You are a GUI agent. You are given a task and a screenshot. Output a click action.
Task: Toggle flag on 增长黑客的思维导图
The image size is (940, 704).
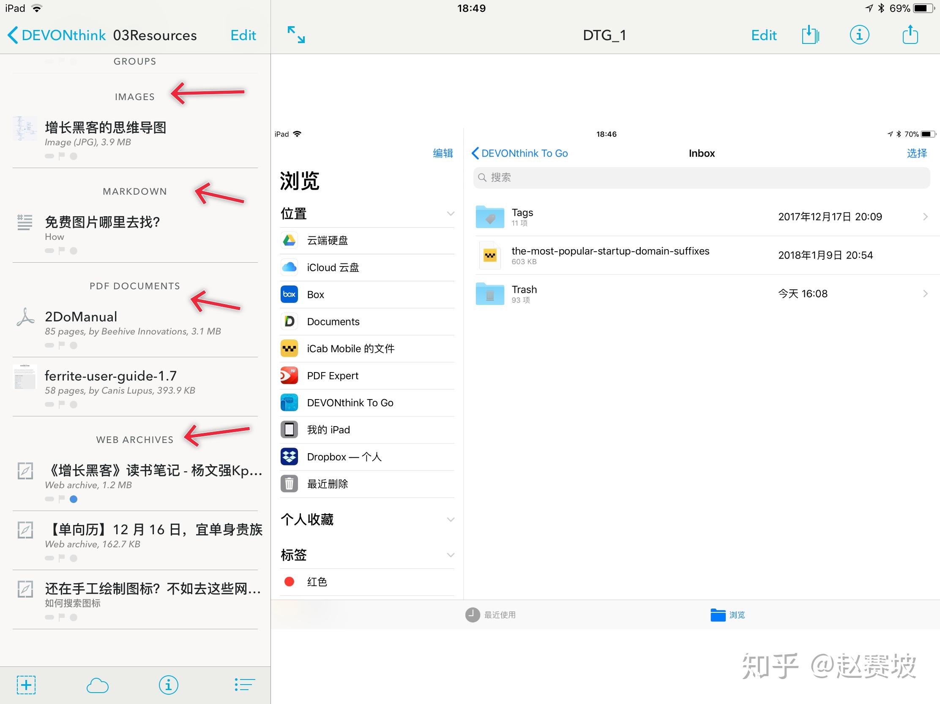click(62, 156)
